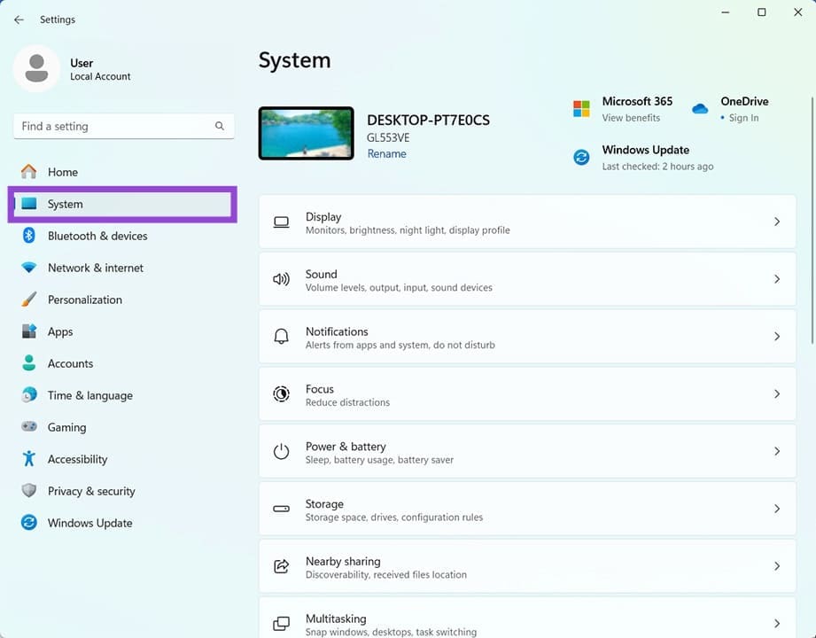The width and height of the screenshot is (816, 638).
Task: Select Accounts in the navigation list
Action: (70, 363)
